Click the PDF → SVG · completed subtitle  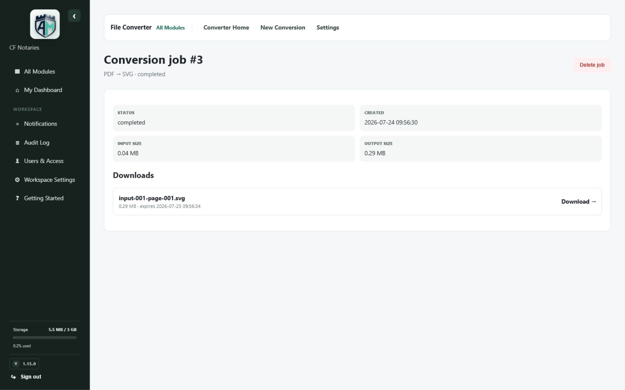(x=134, y=74)
